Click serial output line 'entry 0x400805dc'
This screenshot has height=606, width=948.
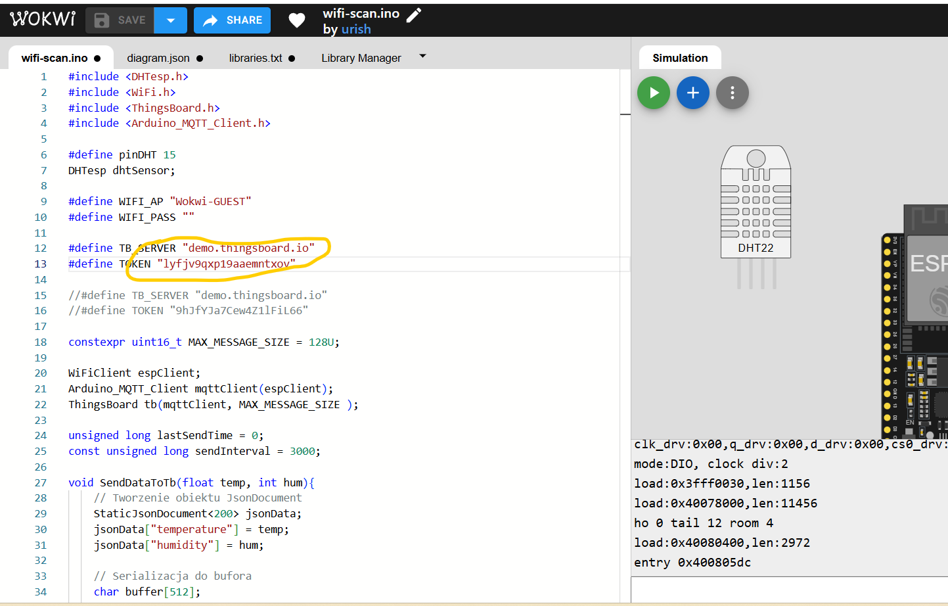point(692,562)
